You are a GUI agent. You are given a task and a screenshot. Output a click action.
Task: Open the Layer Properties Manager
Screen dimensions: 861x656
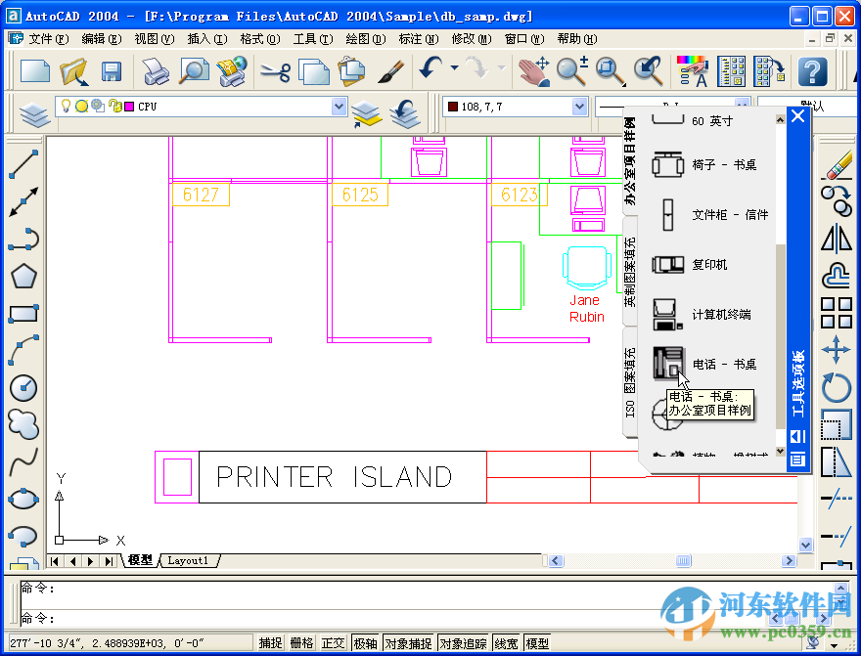coord(35,113)
